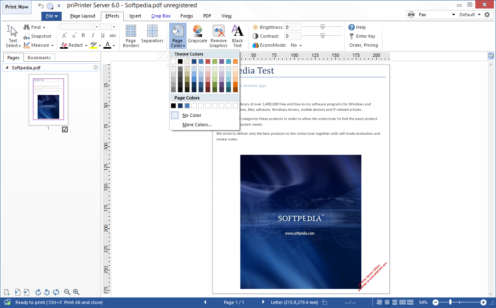Toggle the page 1 checkbox under thumbnail

[x=65, y=129]
